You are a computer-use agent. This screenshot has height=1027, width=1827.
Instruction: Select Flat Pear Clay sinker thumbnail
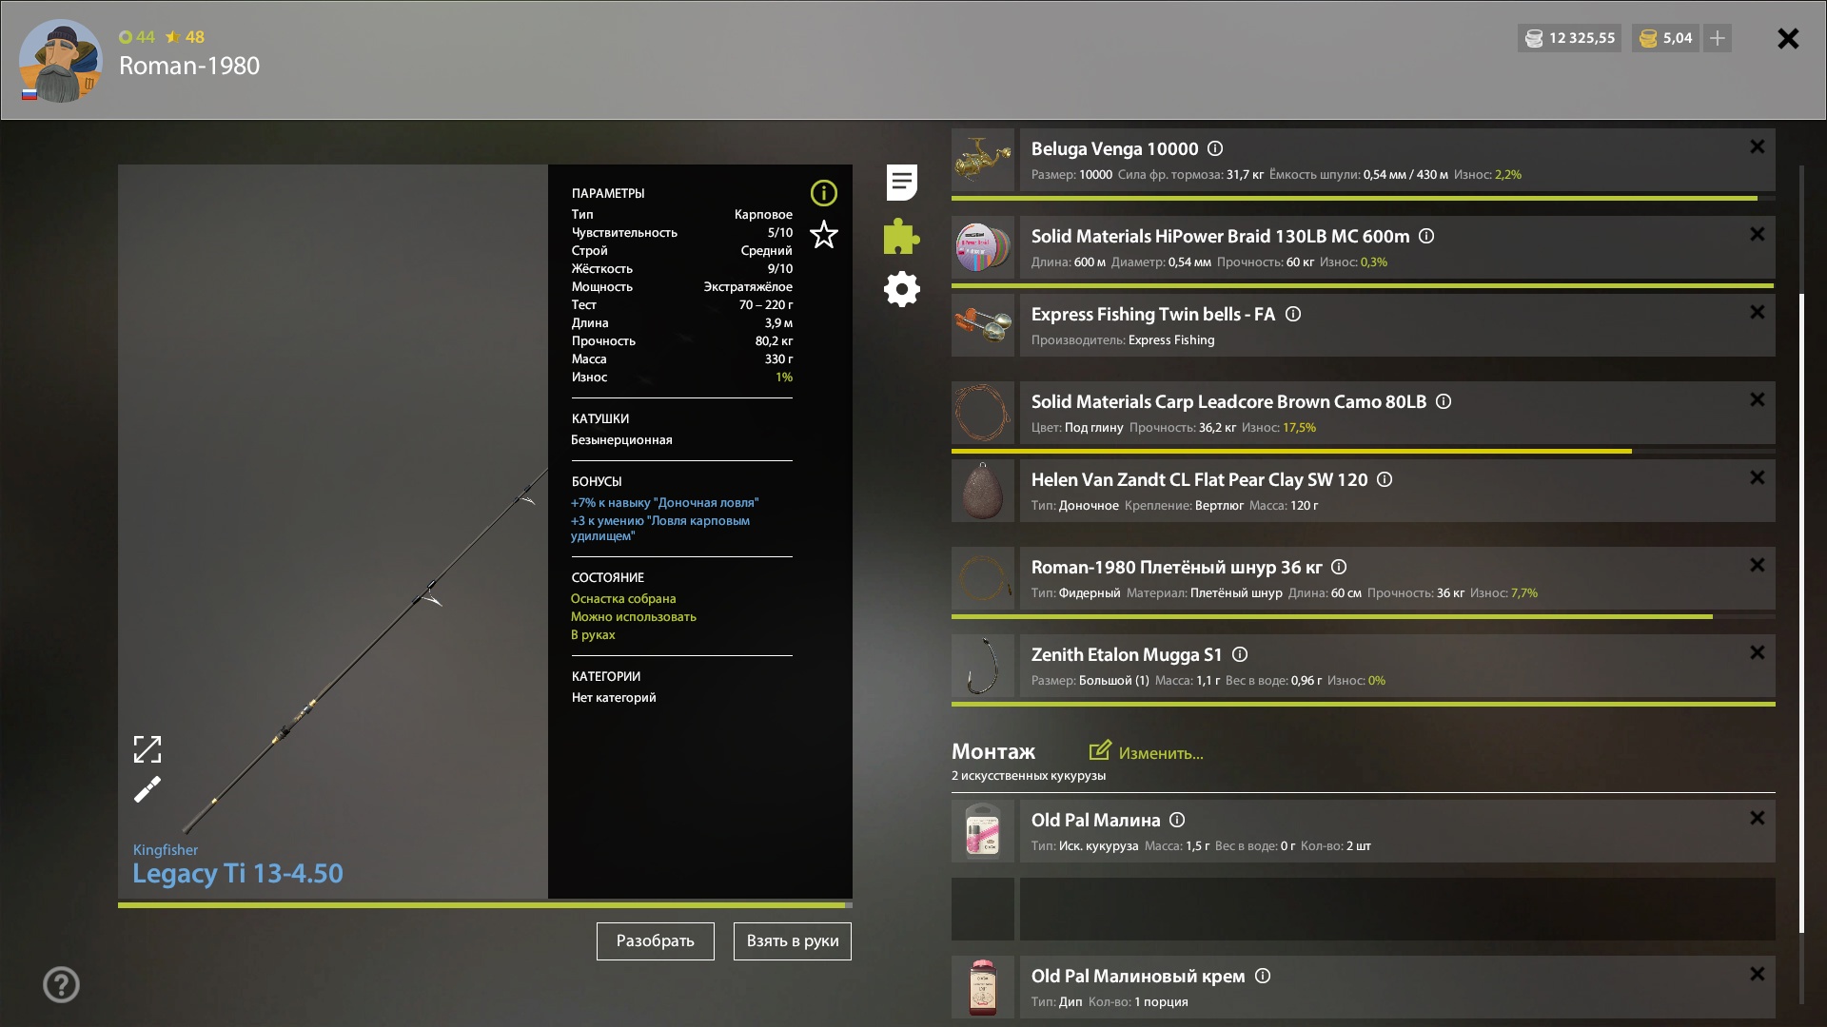983,491
